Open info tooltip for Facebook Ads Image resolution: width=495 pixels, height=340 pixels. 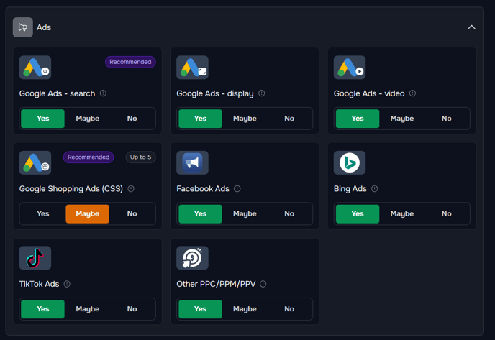pos(237,188)
